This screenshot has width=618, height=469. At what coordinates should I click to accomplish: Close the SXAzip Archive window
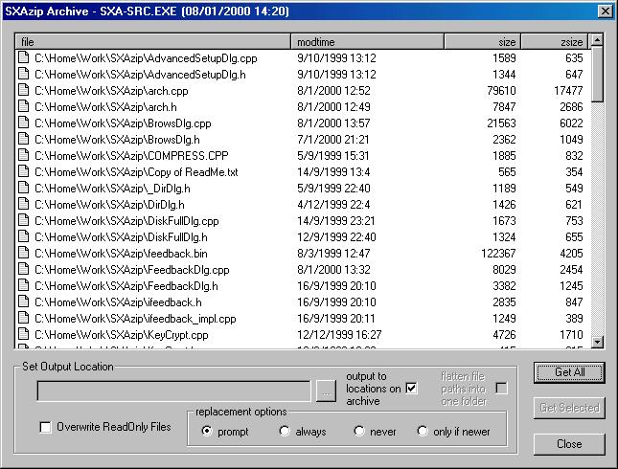(x=605, y=11)
